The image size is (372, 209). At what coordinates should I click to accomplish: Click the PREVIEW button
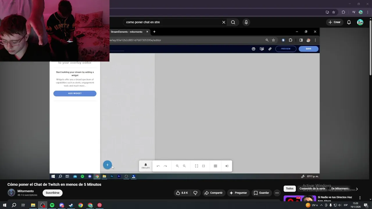(x=286, y=49)
